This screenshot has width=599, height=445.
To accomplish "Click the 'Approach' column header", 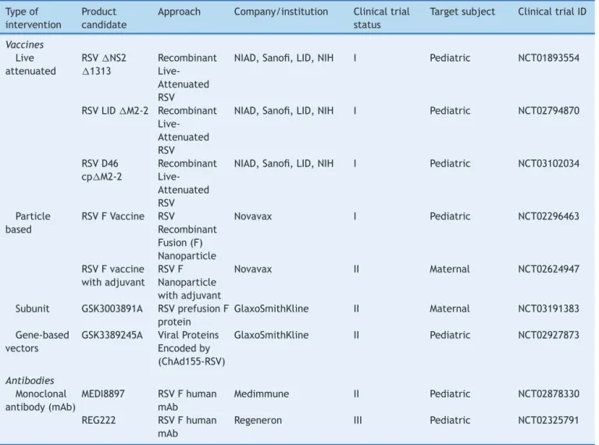I will pos(179,12).
